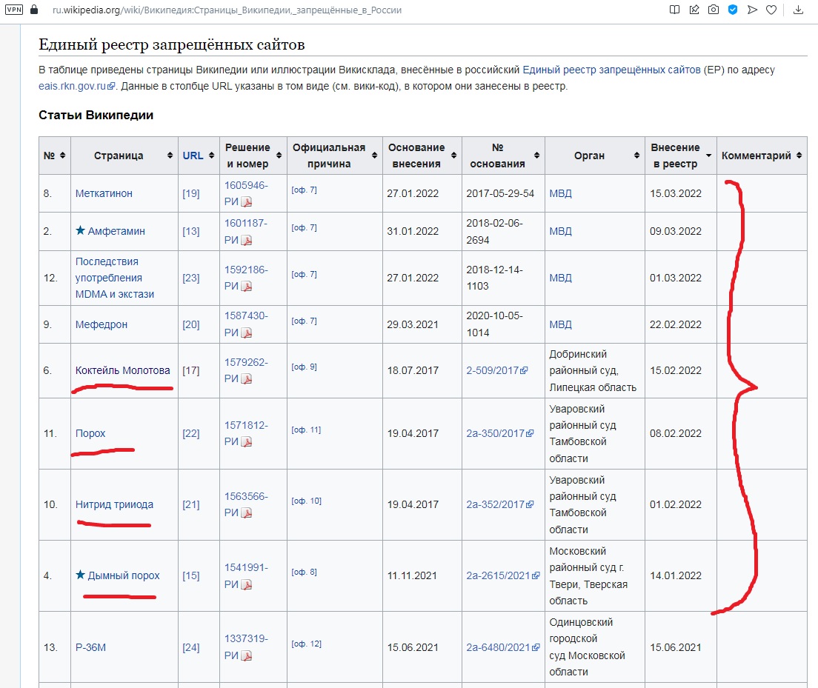
Task: Open court case link 2а-2615/2021
Action: [x=503, y=575]
